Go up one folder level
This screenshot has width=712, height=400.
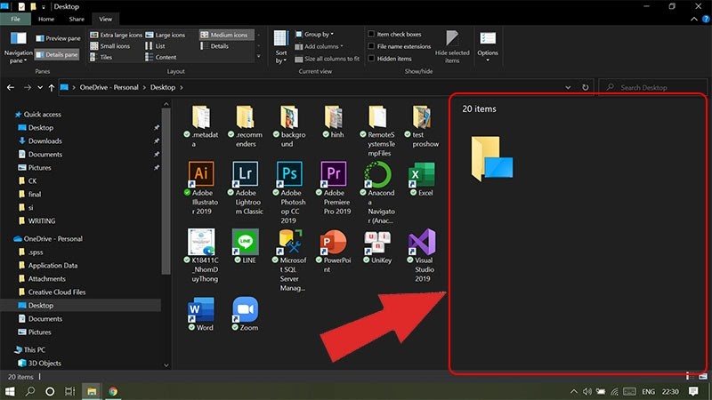click(52, 87)
